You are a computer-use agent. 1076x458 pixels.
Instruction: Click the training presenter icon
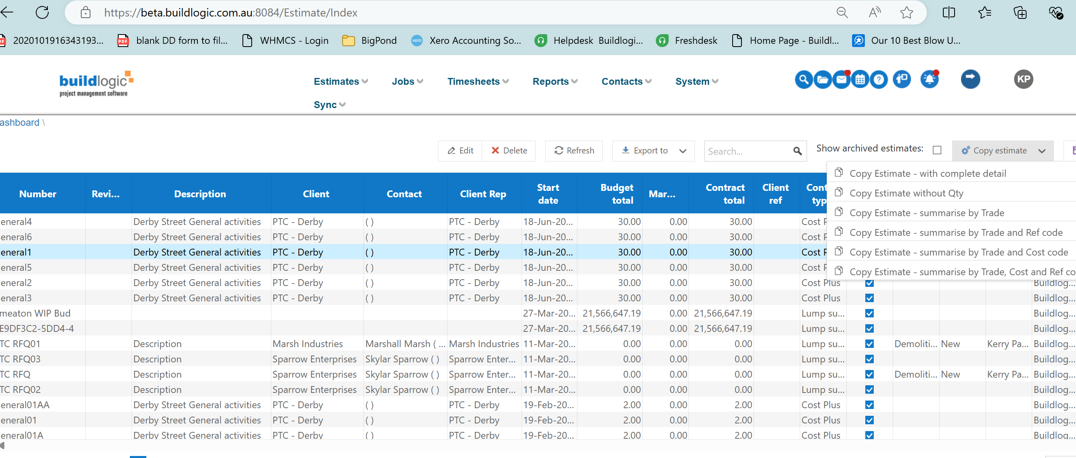click(x=902, y=79)
